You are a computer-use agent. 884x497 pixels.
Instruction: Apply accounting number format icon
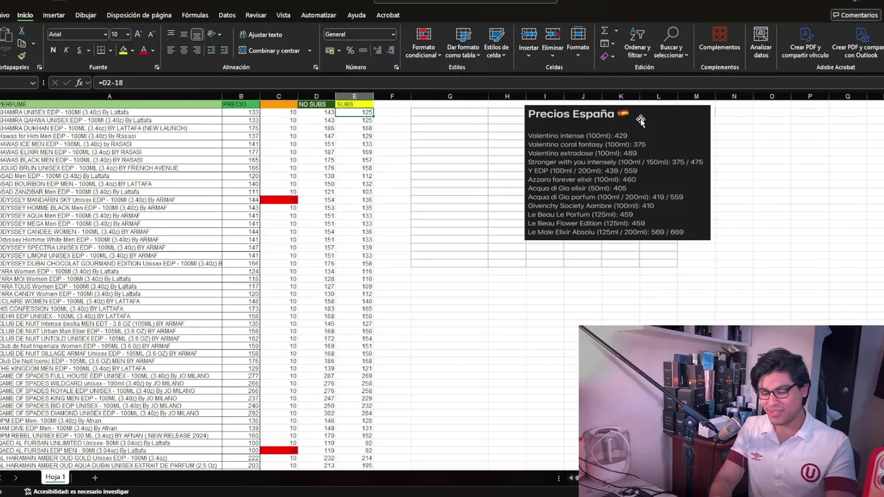[x=330, y=50]
